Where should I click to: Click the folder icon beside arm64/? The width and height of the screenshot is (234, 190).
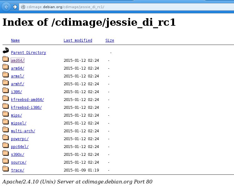tap(6, 67)
